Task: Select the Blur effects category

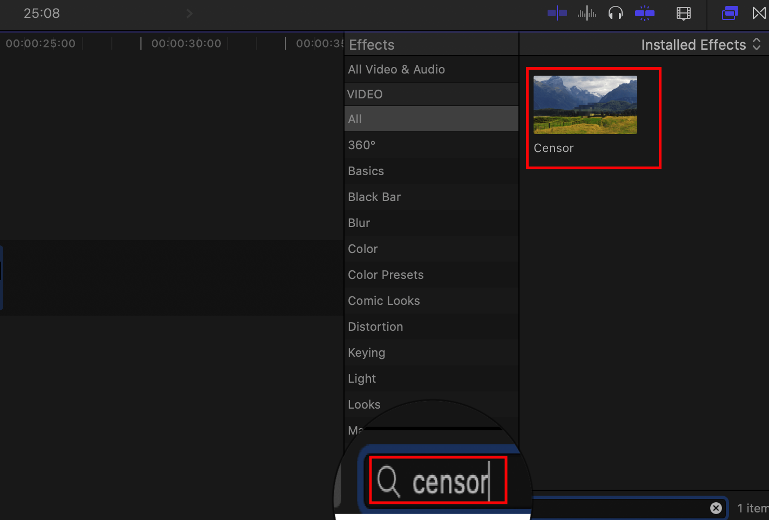Action: click(431, 223)
